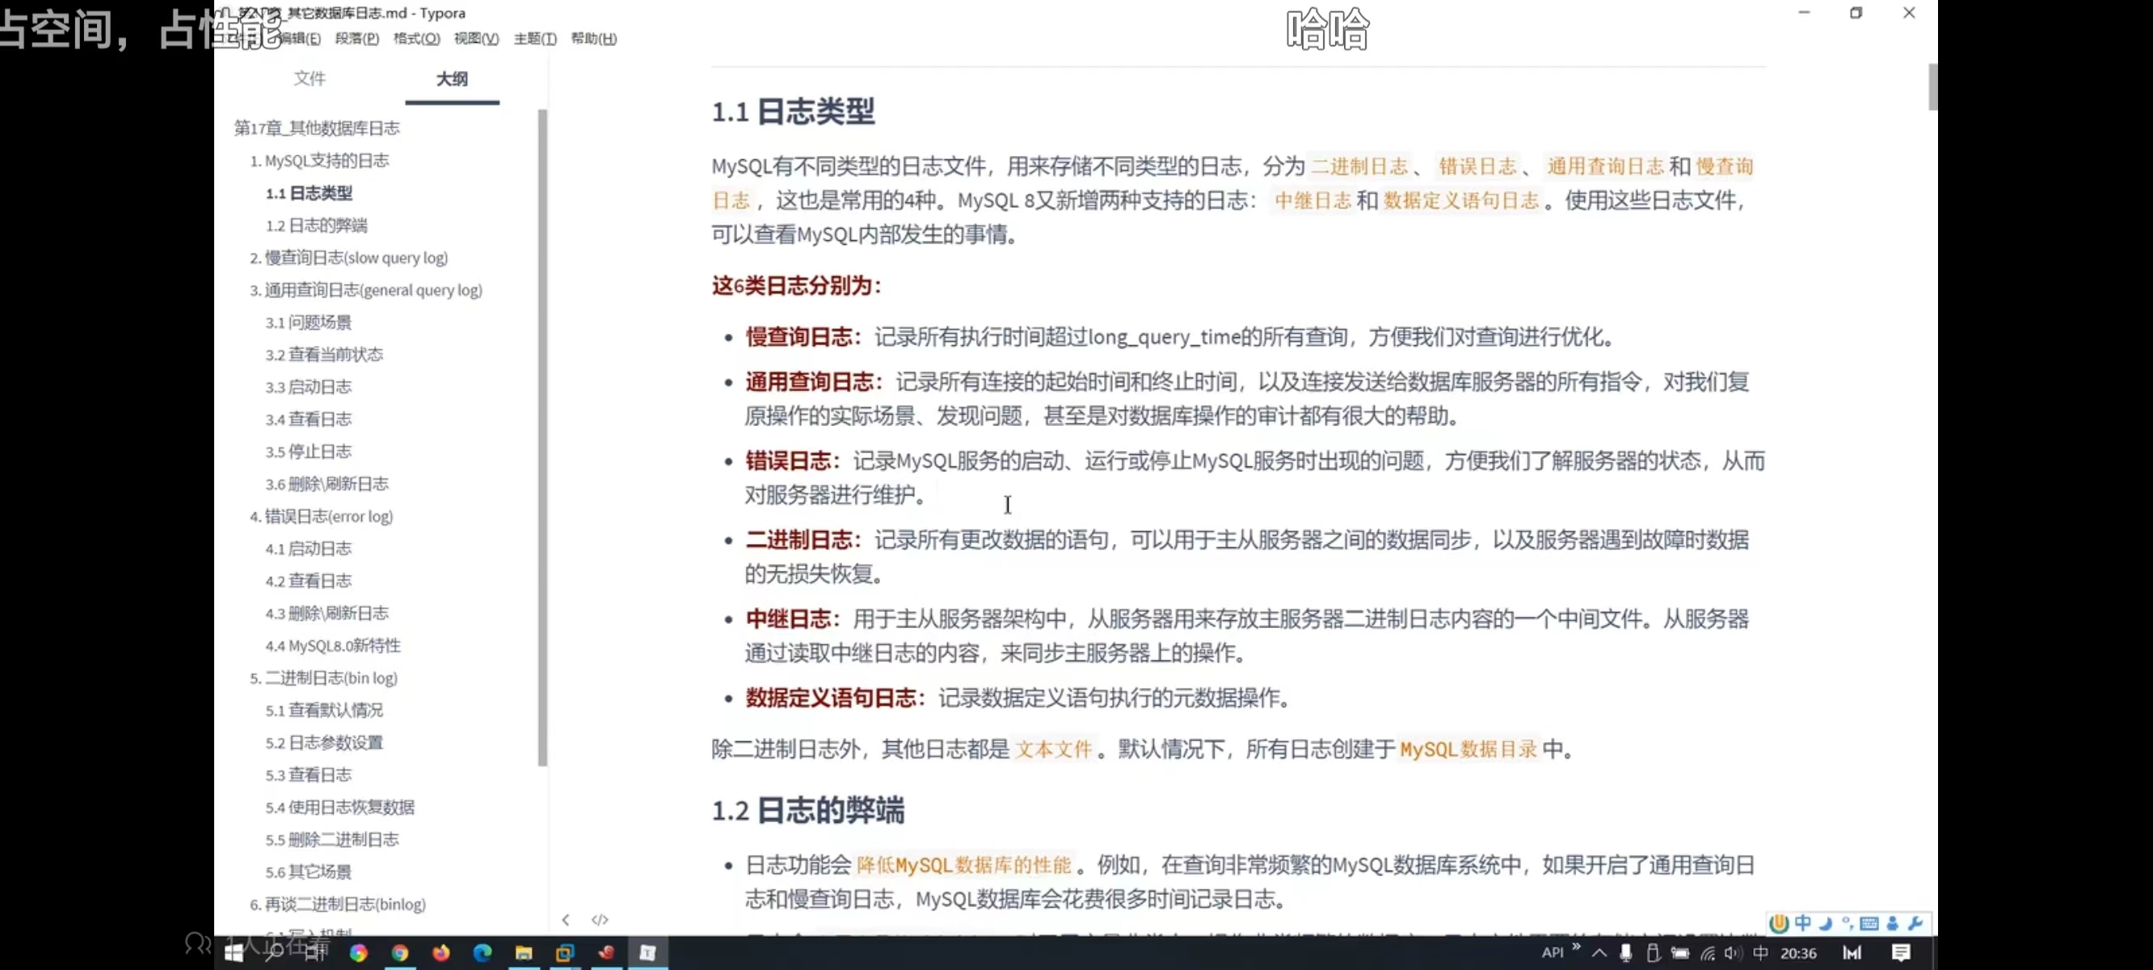Open the second Chrome taskbar icon
This screenshot has height=970, width=2153.
point(399,952)
